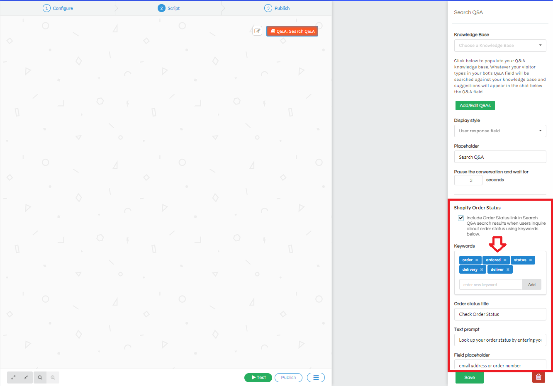Click the edit pencil icon beside Q&A node
Screen dimensions: 553x386
tap(257, 31)
